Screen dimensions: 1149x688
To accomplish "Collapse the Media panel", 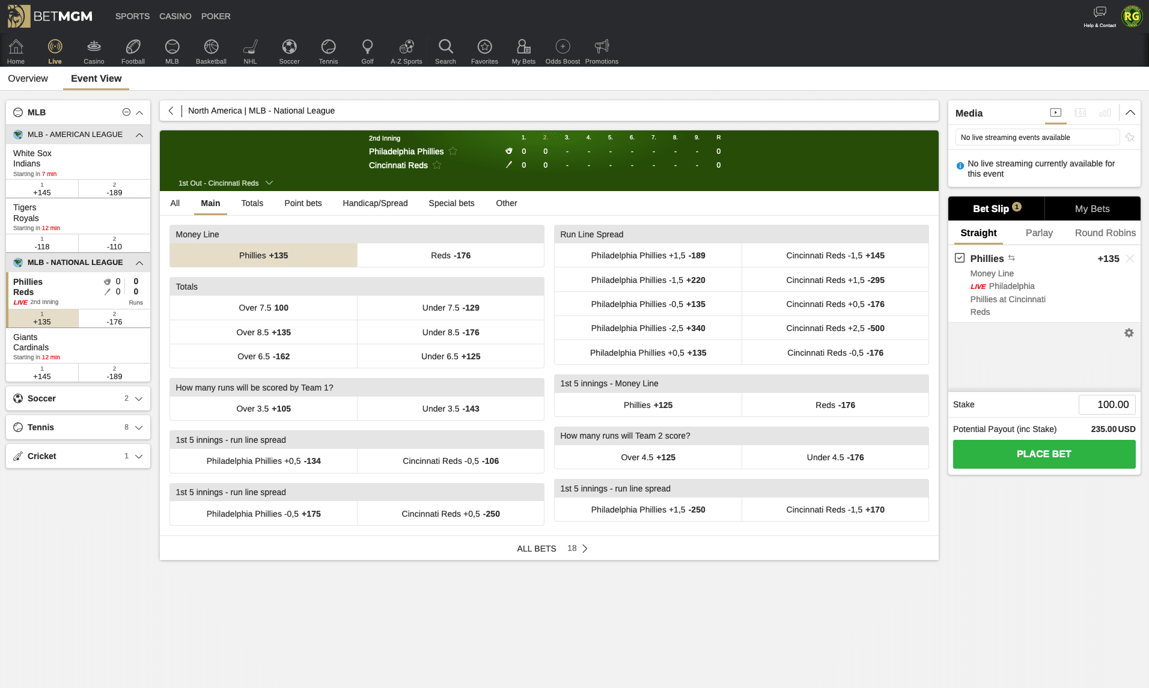I will pyautogui.click(x=1130, y=112).
